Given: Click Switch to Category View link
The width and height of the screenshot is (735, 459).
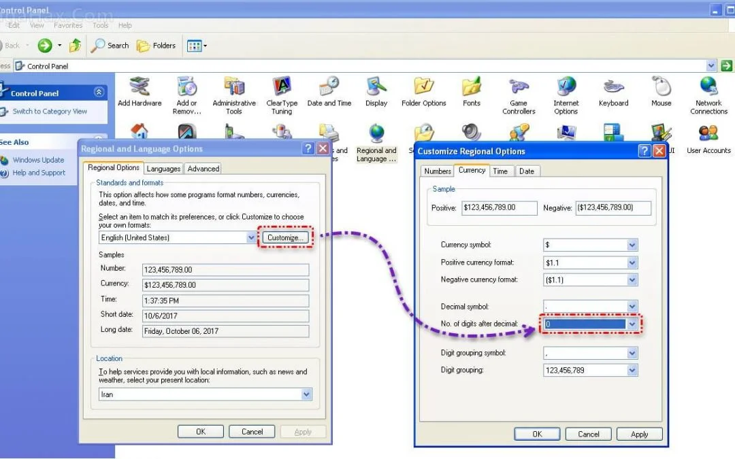Looking at the screenshot, I should point(50,112).
